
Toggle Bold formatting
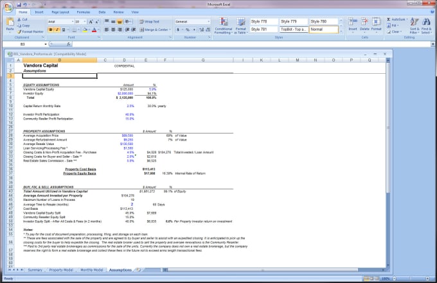coord(51,30)
